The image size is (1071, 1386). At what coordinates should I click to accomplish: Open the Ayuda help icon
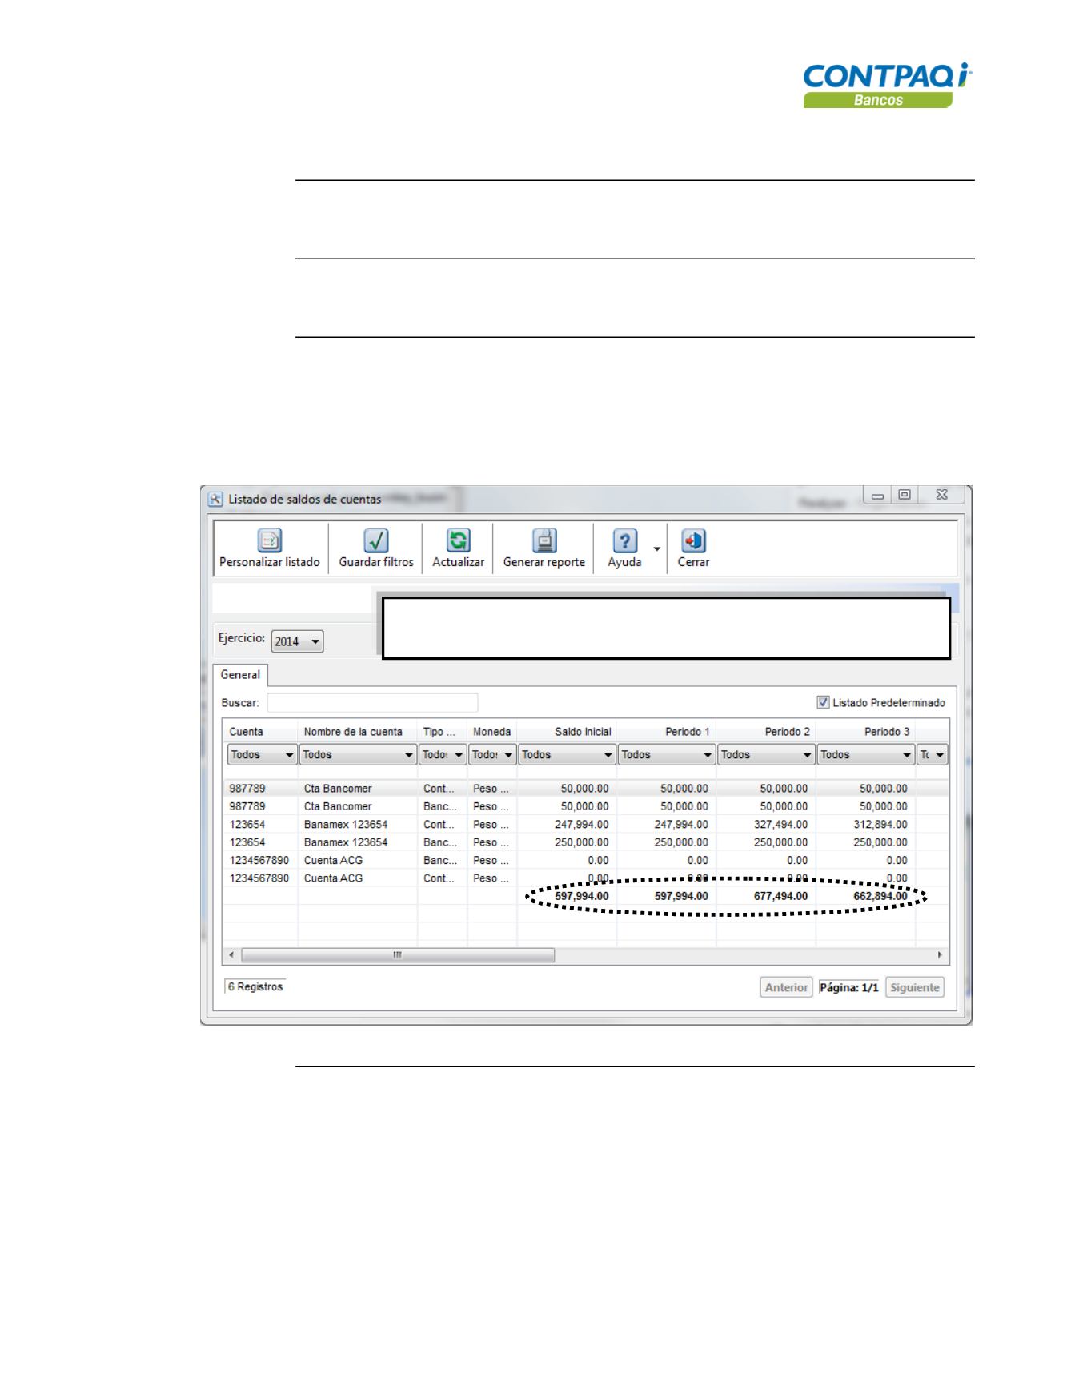[624, 541]
